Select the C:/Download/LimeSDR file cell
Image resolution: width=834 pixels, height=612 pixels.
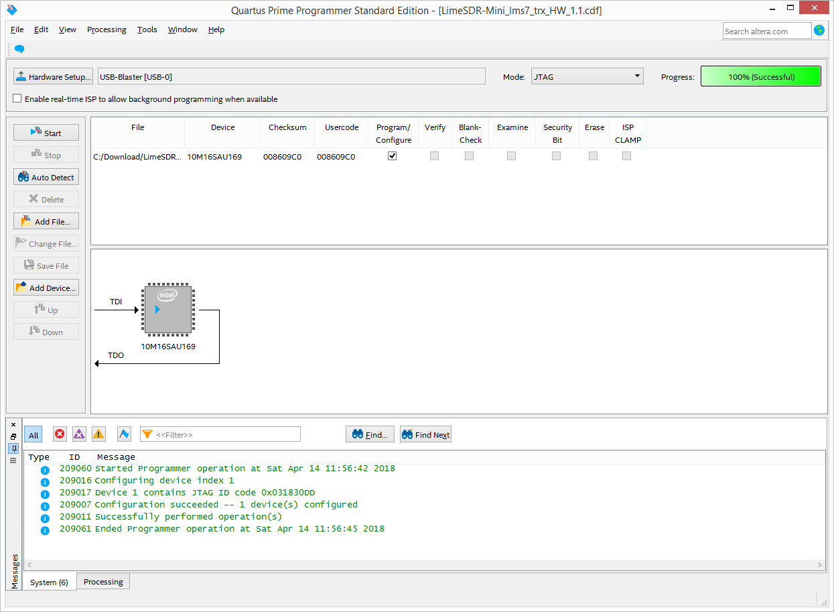pos(137,156)
